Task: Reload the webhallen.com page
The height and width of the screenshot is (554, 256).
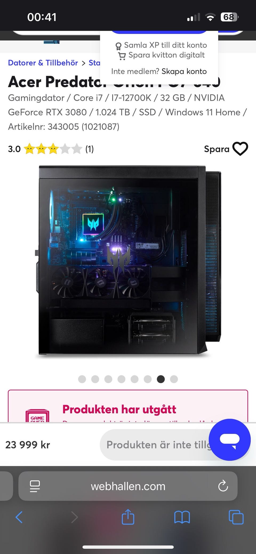Action: coord(223,486)
